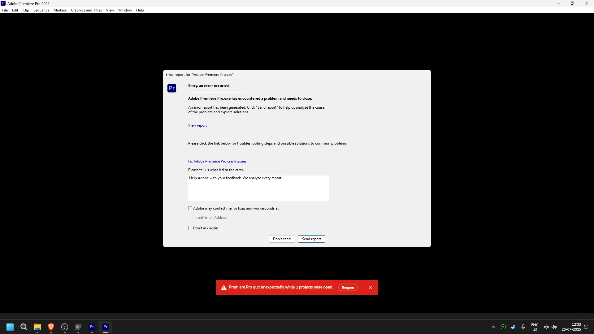Launch Brave browser from taskbar
This screenshot has height=334, width=594.
(x=51, y=327)
